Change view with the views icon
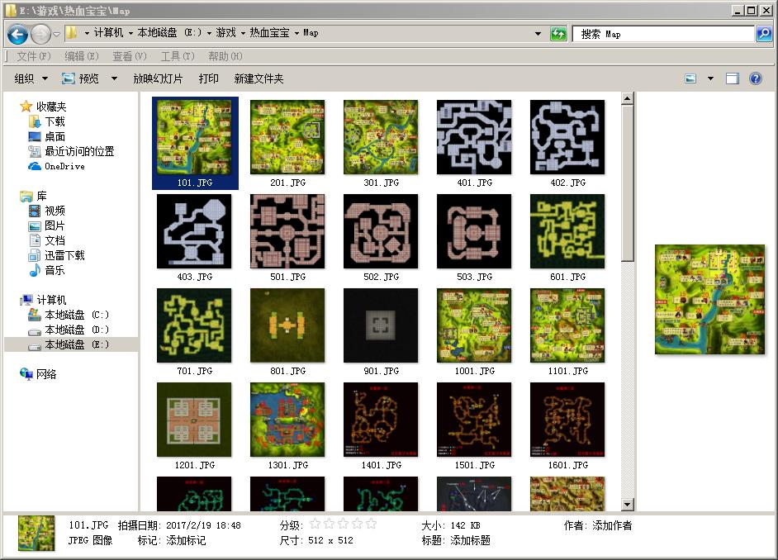 [690, 78]
